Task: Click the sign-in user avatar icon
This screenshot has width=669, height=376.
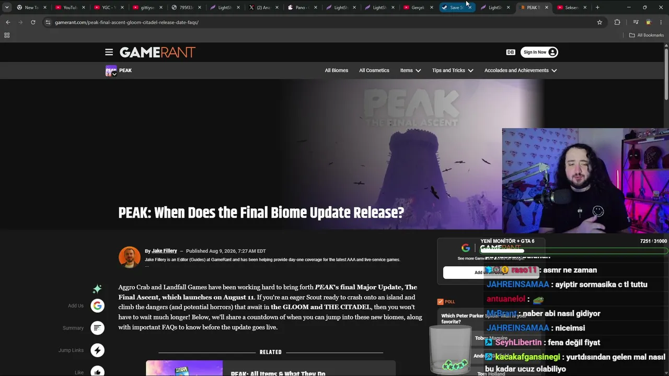Action: (x=552, y=52)
